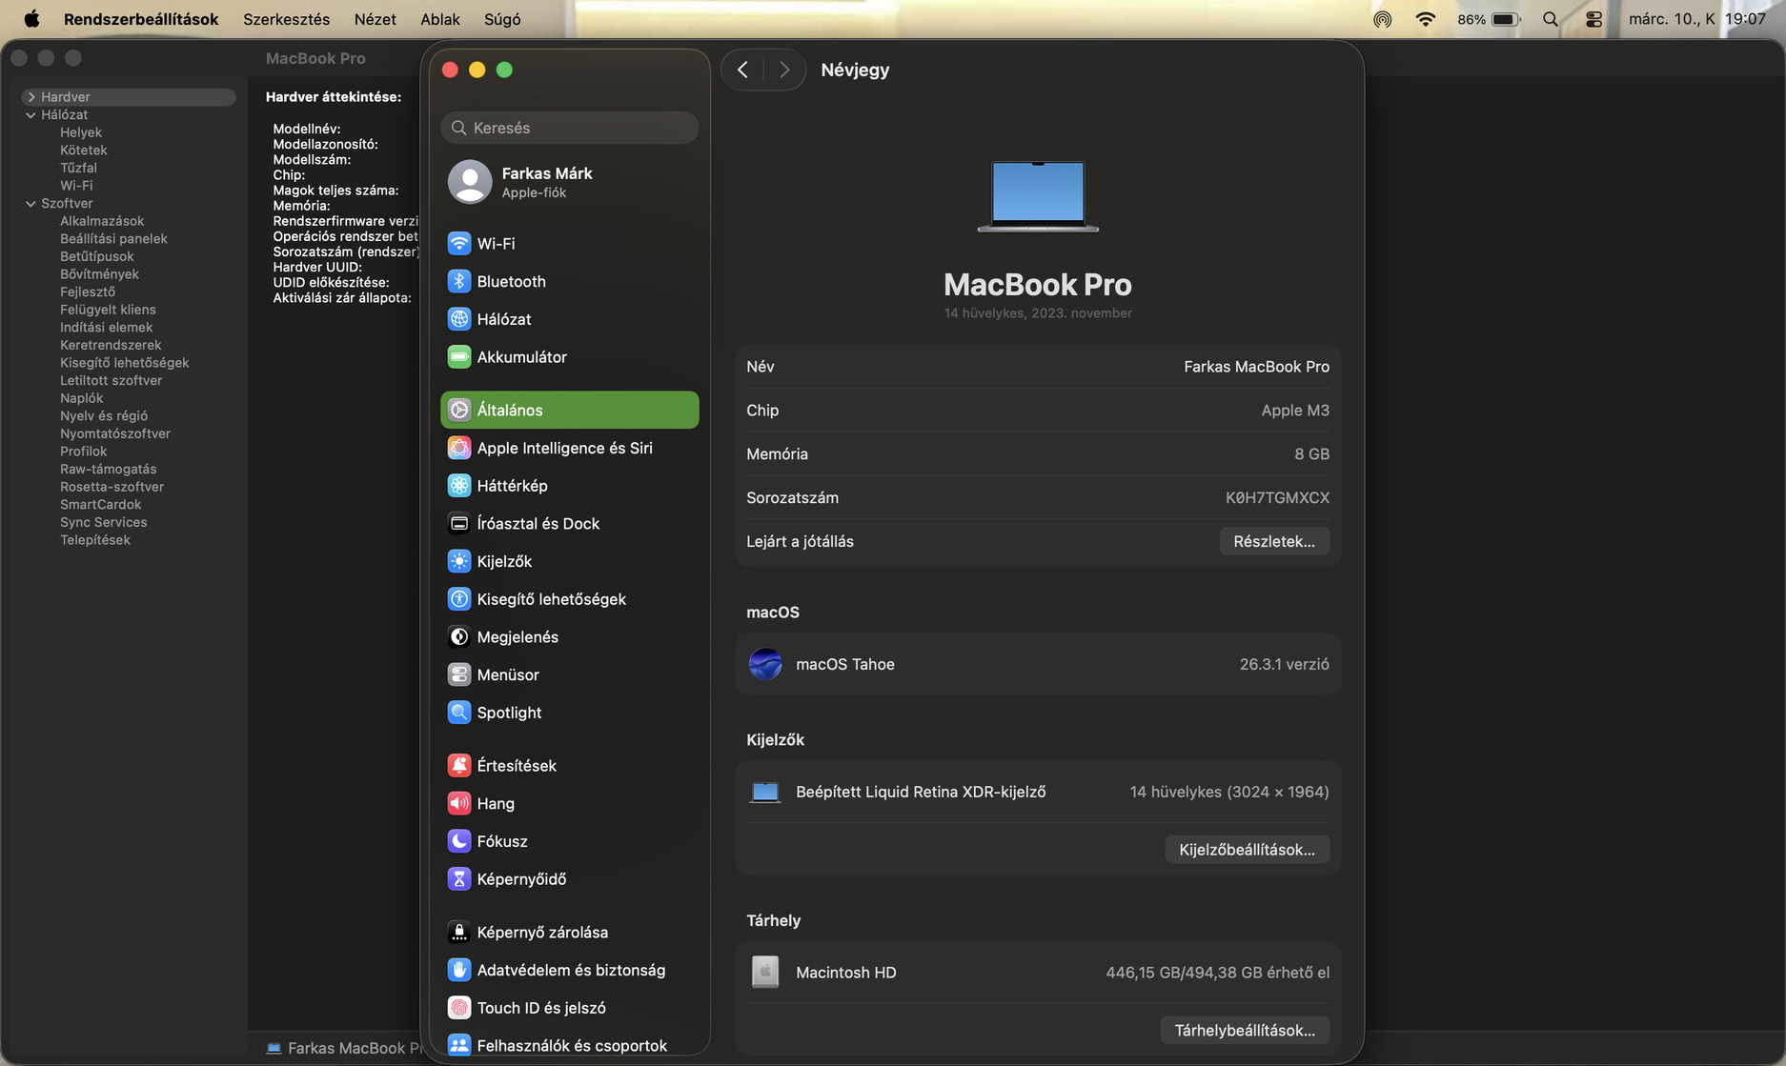Open Kijelzők brightness icon
Screen dimensions: 1786x1066
click(x=458, y=561)
